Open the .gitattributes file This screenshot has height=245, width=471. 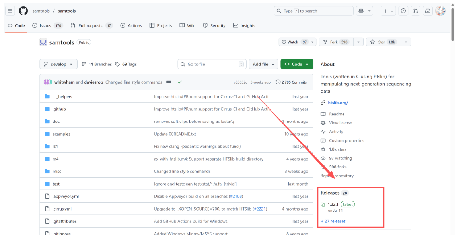[64, 221]
